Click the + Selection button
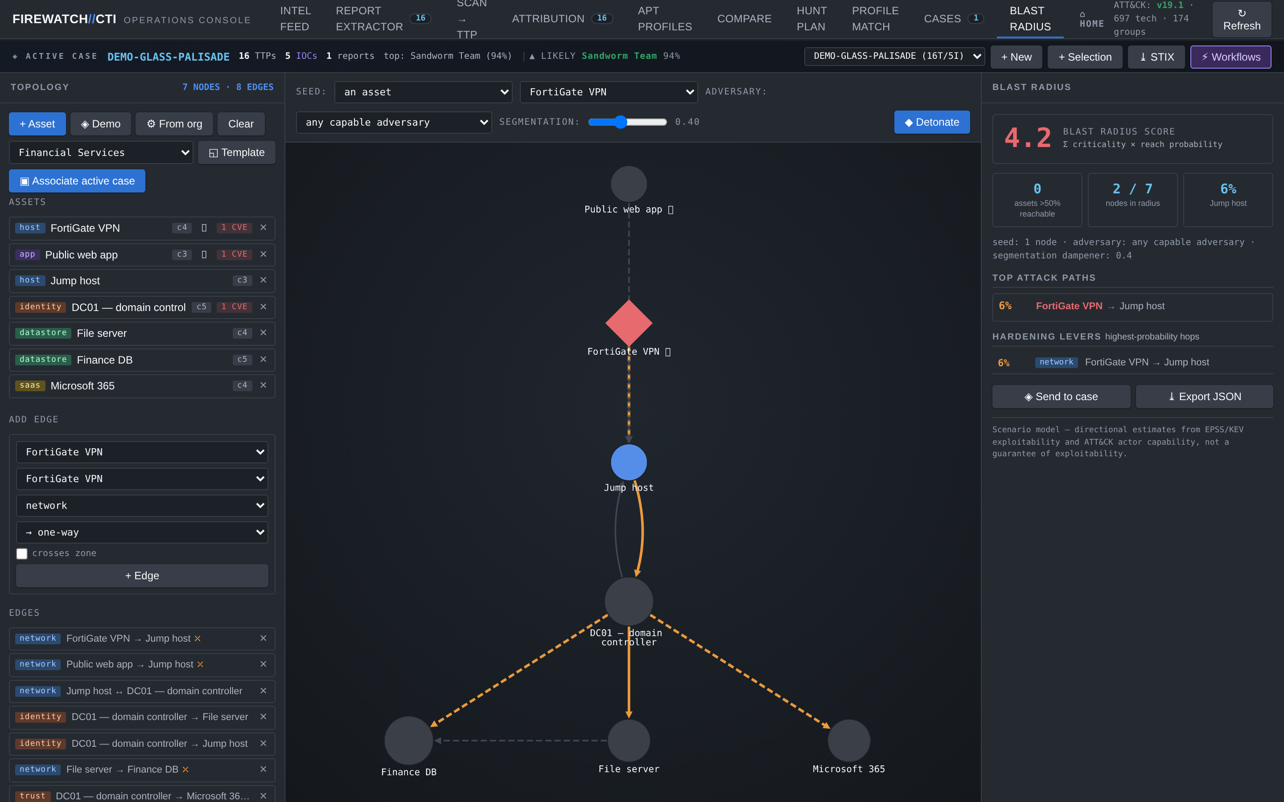Viewport: 1284px width, 802px height. tap(1085, 57)
